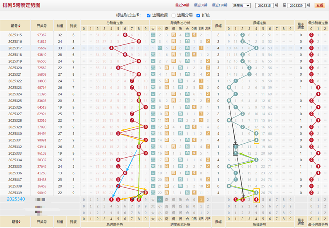Click winning number 41260

(42, 173)
